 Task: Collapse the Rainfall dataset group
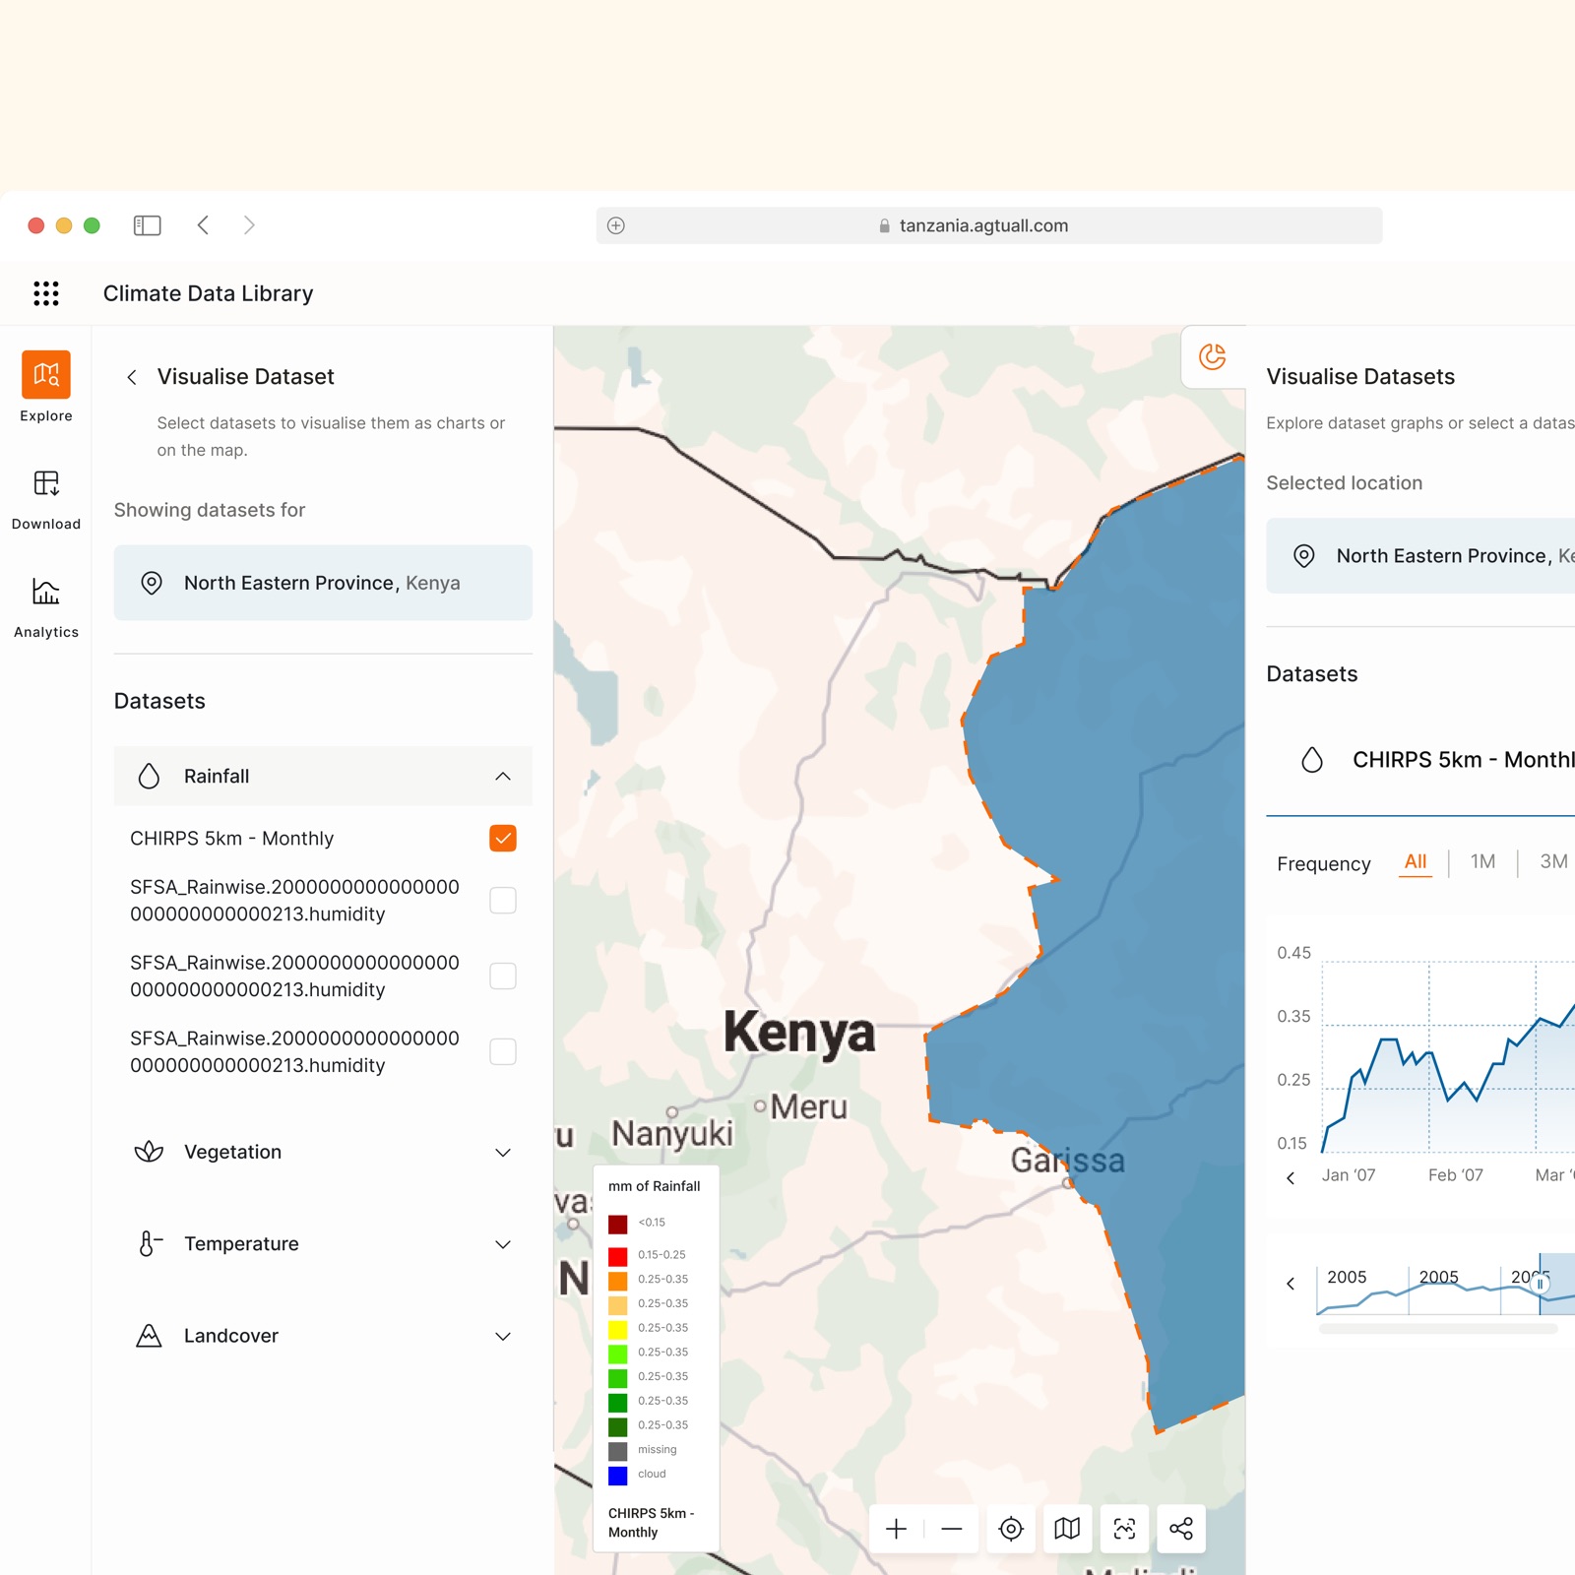pos(503,776)
